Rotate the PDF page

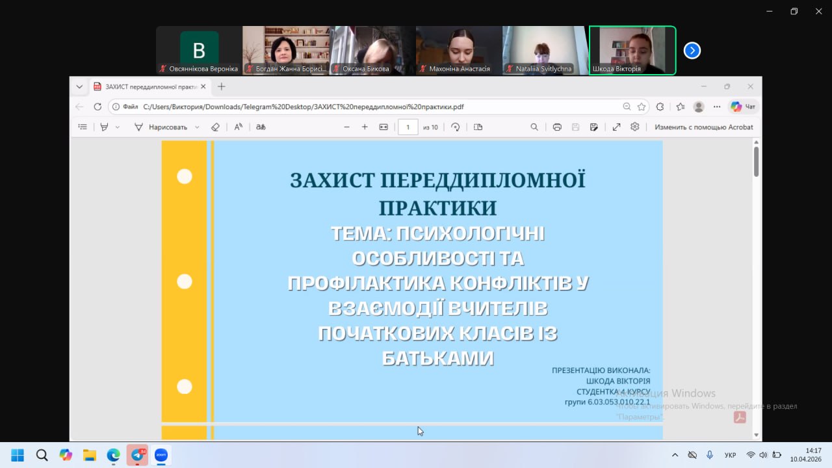455,127
